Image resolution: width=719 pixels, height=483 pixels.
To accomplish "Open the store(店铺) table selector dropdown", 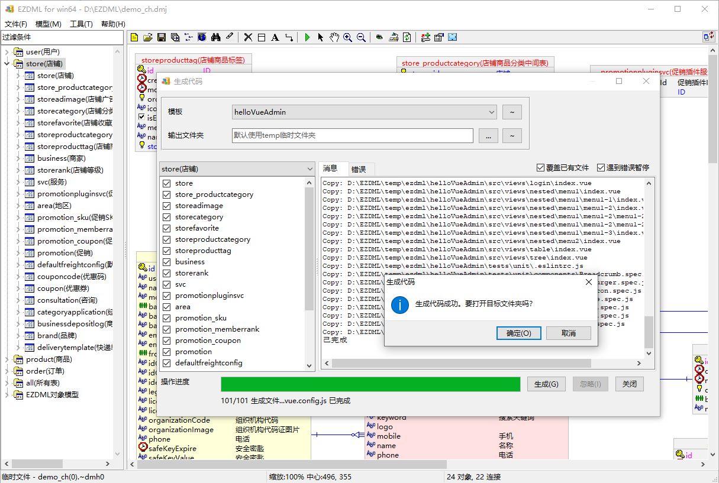I will 309,168.
